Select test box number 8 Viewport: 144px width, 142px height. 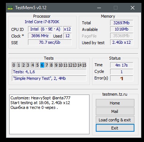click(52, 65)
